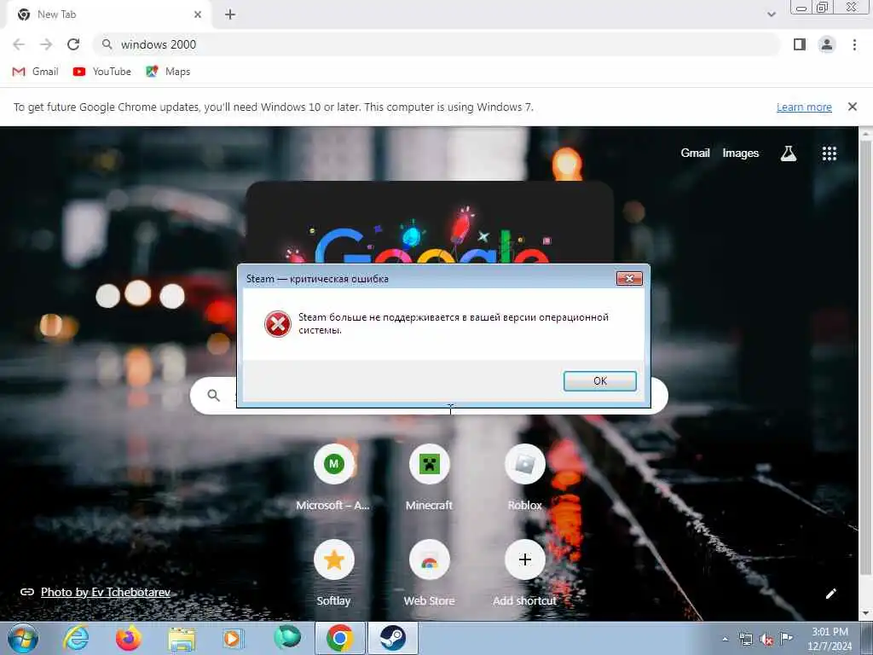Open a new tab with the plus button
Viewport: 873px width, 655px height.
point(230,14)
